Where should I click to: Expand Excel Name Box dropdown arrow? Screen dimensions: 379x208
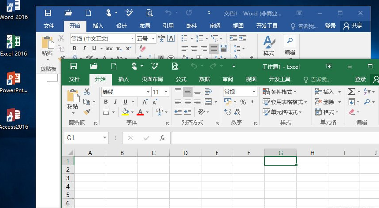click(104, 137)
